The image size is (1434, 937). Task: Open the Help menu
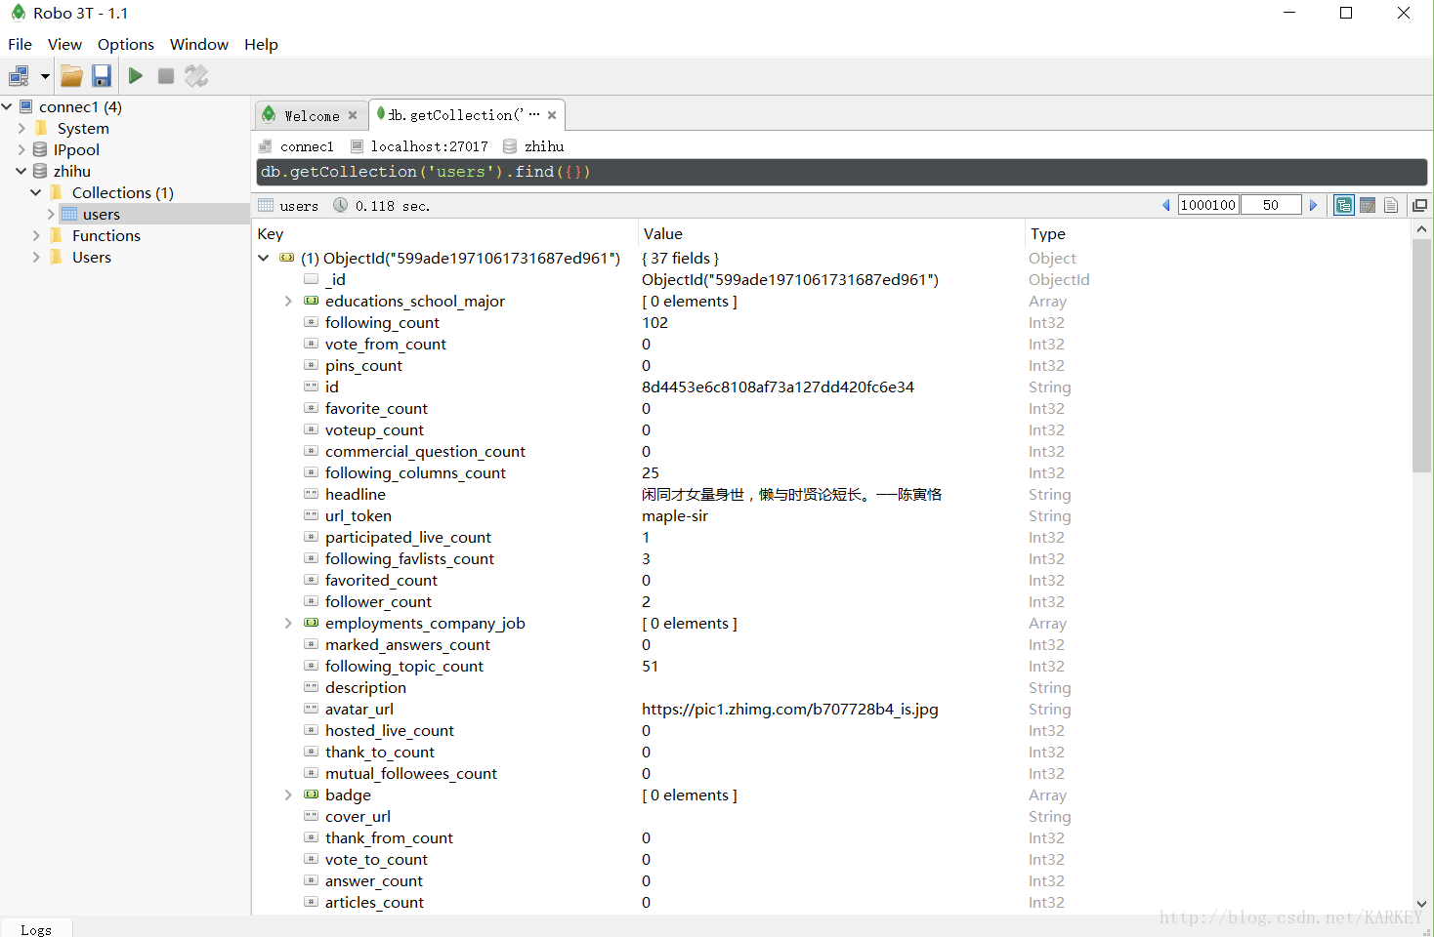(261, 44)
